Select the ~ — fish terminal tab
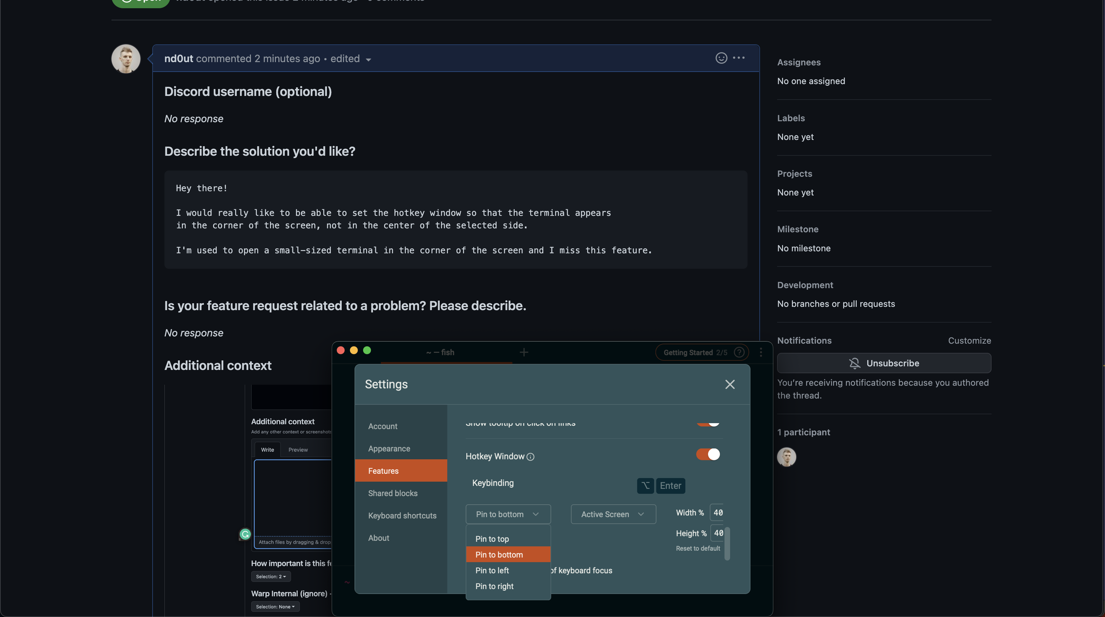 click(447, 352)
